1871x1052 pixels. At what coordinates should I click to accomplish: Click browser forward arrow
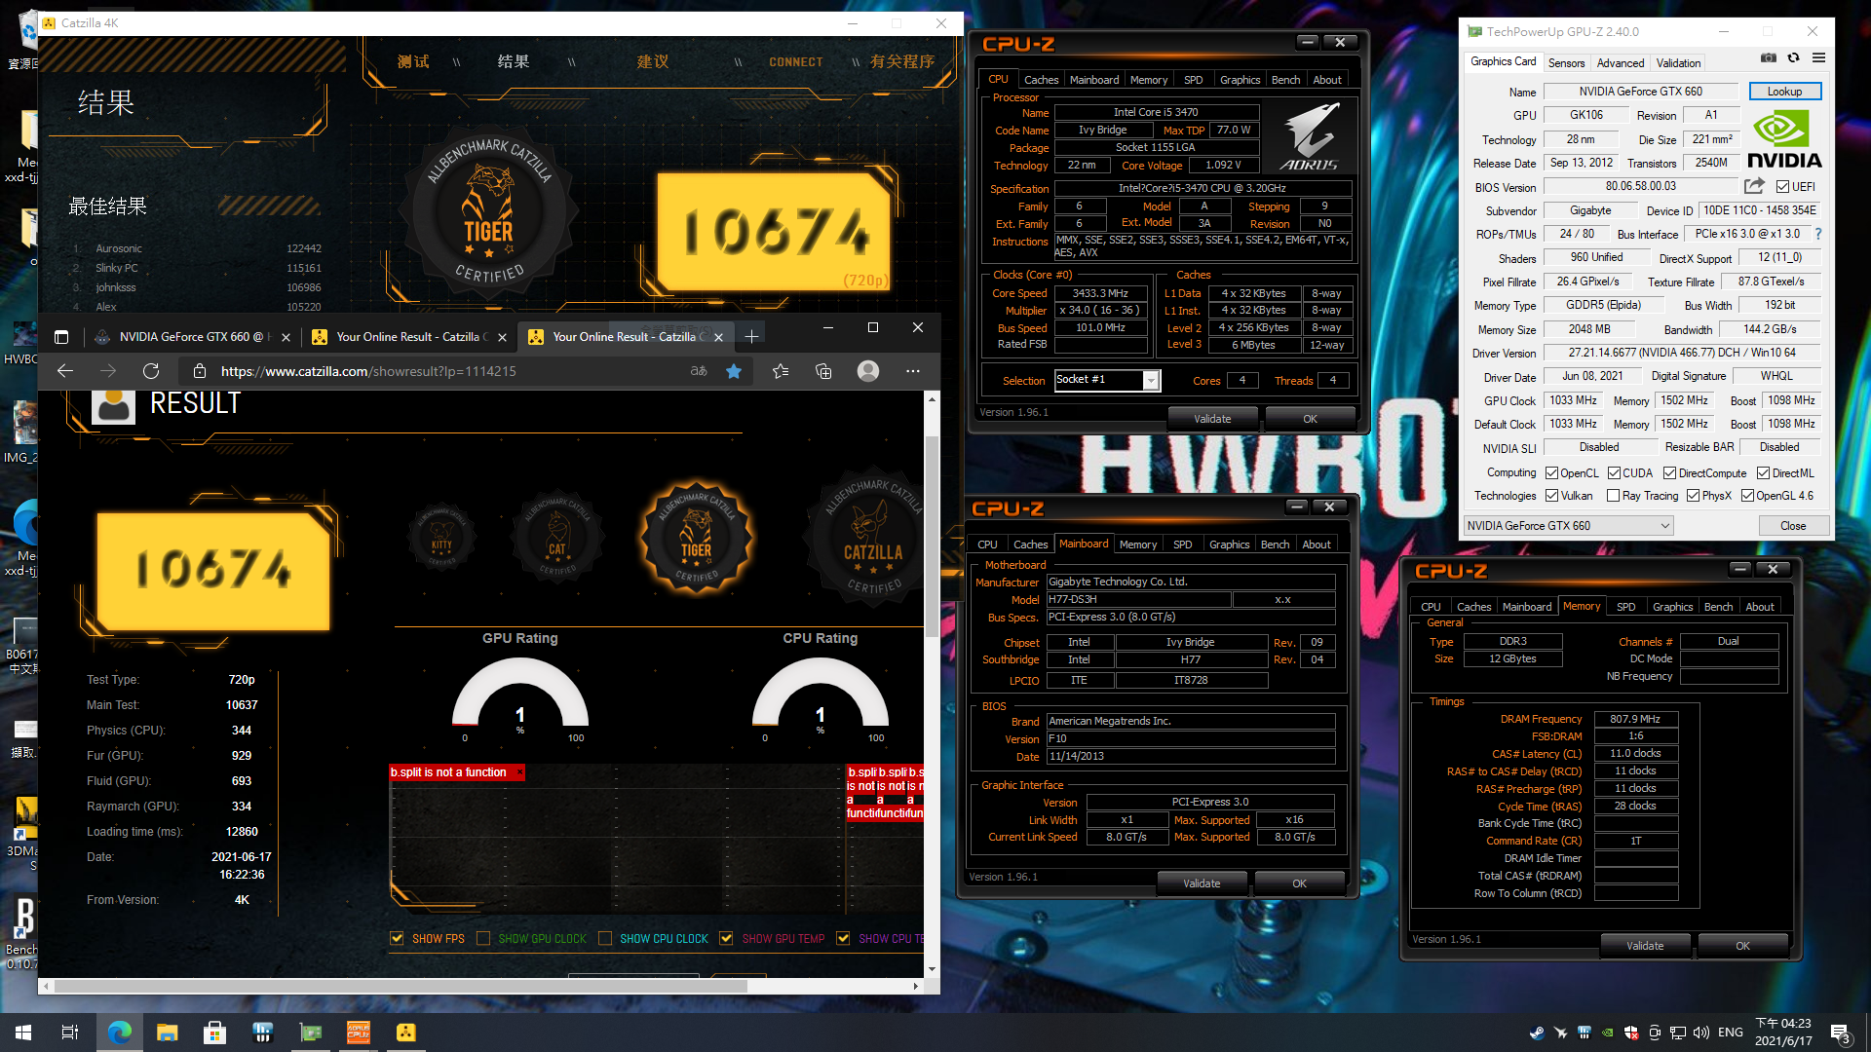(x=108, y=371)
